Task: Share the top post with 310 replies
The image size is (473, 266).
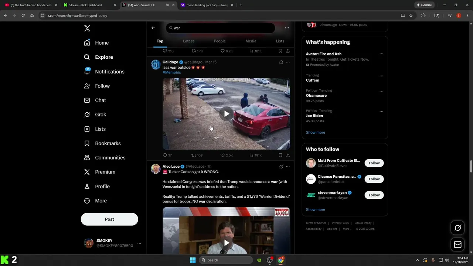Action: 288,51
